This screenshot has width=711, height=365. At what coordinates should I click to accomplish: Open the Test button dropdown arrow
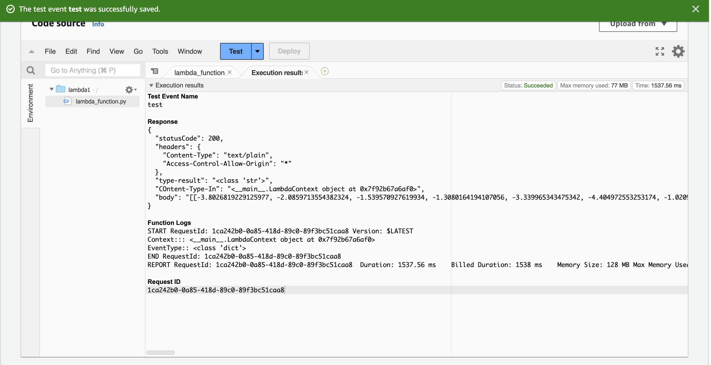tap(257, 51)
